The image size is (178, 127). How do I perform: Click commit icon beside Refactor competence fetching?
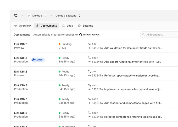(x=90, y=117)
